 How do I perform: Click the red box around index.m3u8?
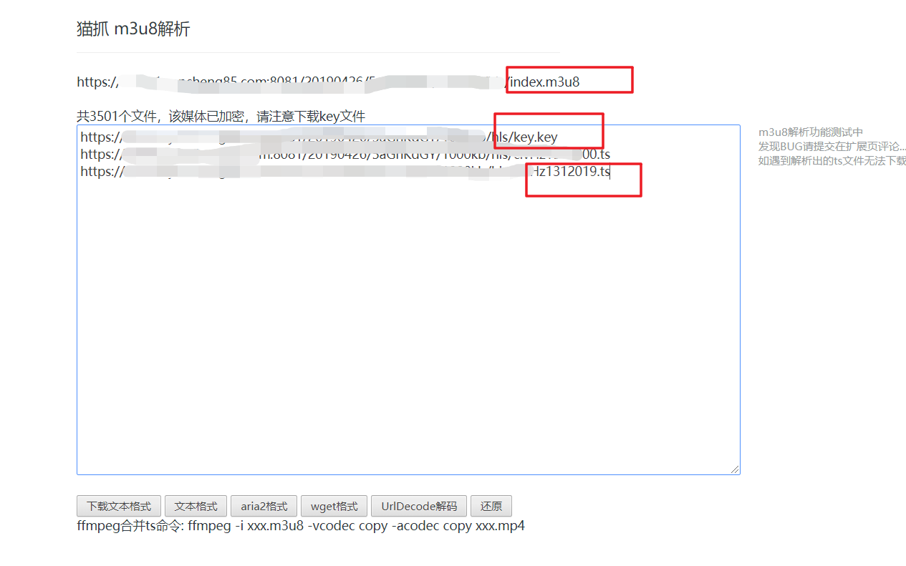(x=569, y=79)
